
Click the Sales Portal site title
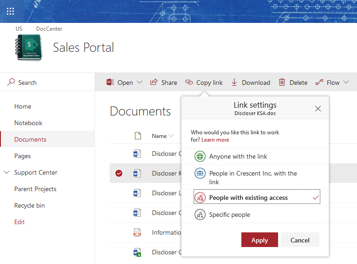click(x=84, y=48)
